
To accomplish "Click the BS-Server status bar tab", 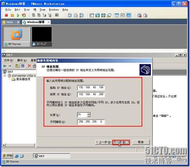I will pyautogui.click(x=11, y=162).
